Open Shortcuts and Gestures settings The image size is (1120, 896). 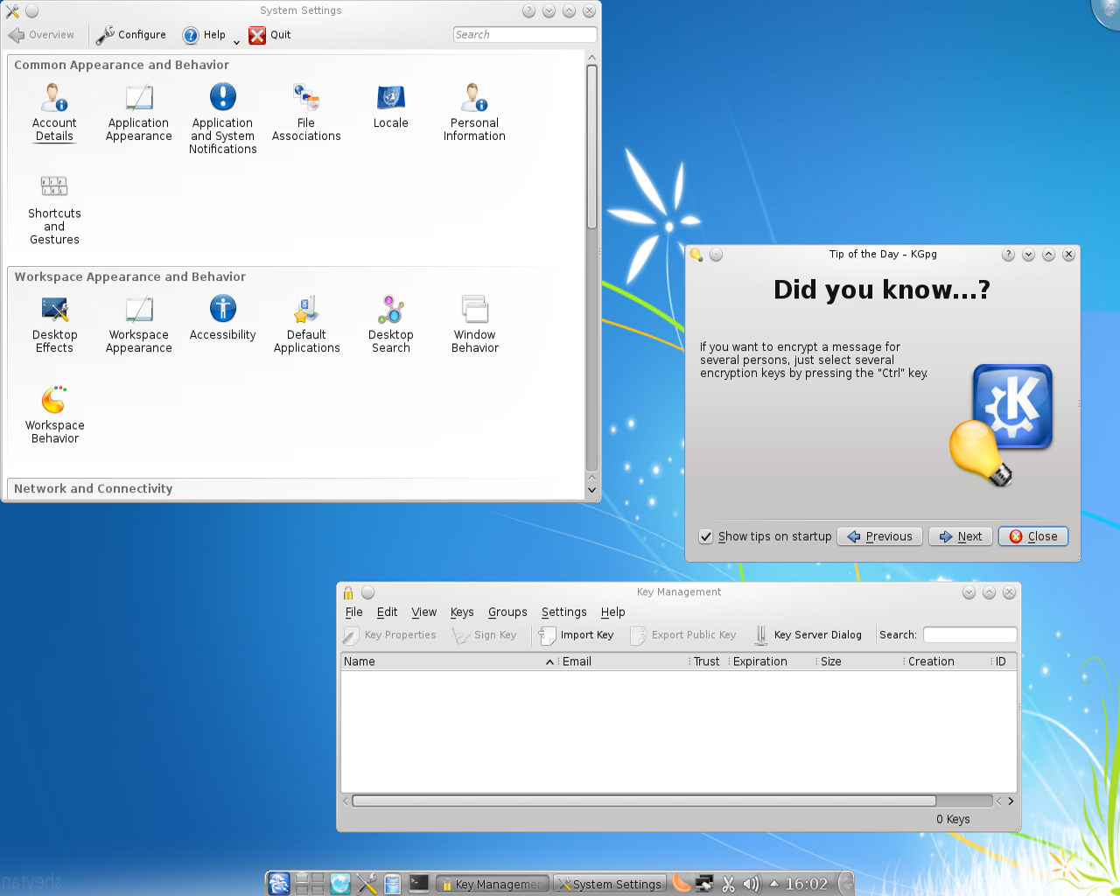54,209
